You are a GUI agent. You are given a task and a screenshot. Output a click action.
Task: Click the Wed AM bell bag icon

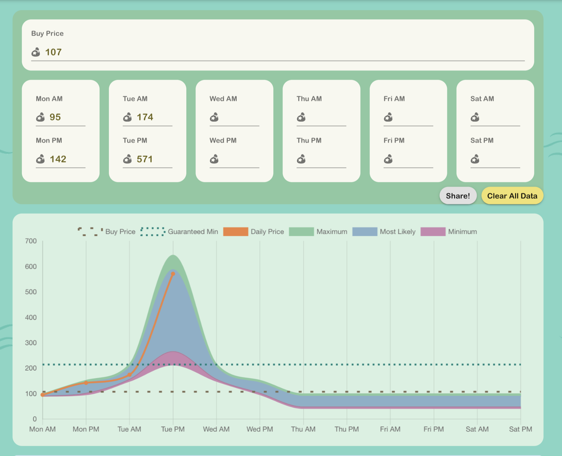pos(214,117)
